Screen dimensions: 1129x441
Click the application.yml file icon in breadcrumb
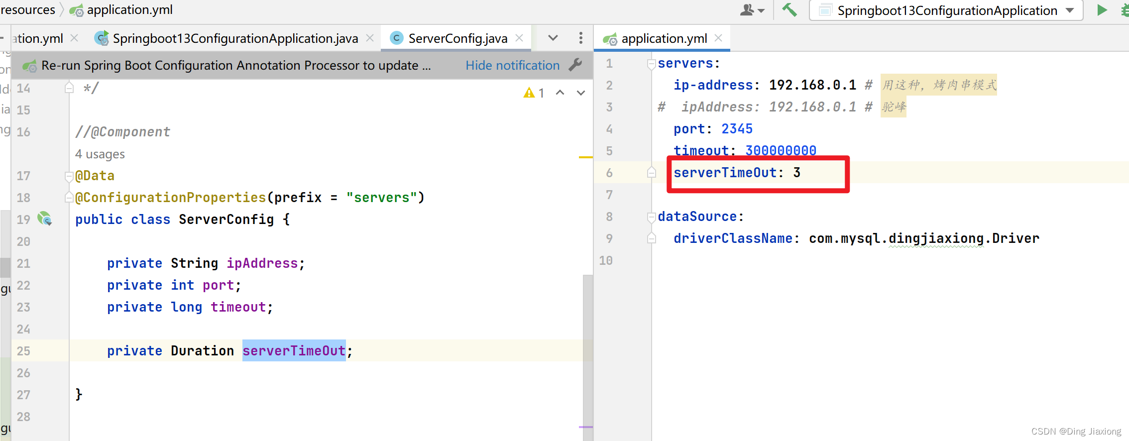click(76, 10)
